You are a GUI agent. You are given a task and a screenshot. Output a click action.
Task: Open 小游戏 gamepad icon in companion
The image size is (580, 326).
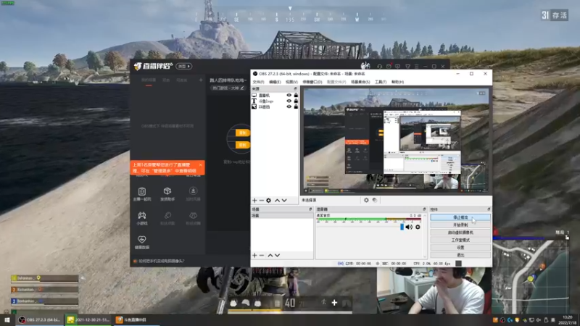pyautogui.click(x=141, y=218)
